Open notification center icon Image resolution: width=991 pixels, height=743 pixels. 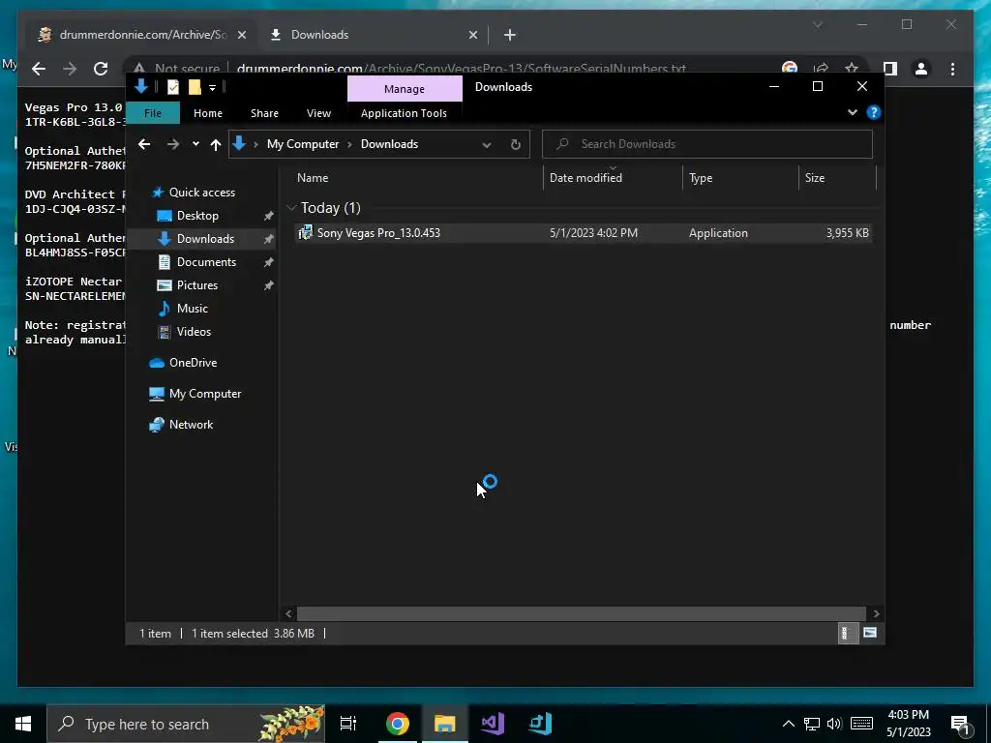click(x=961, y=724)
